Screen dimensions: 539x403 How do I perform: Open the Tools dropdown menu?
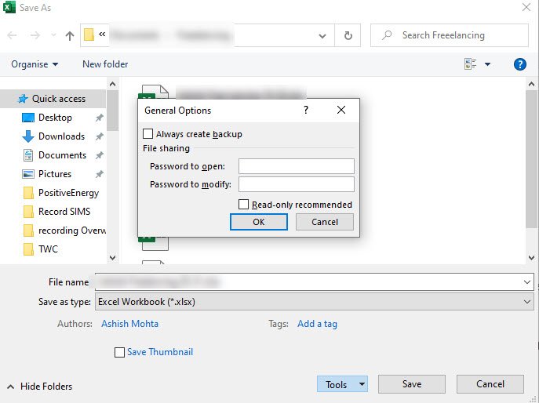point(342,384)
